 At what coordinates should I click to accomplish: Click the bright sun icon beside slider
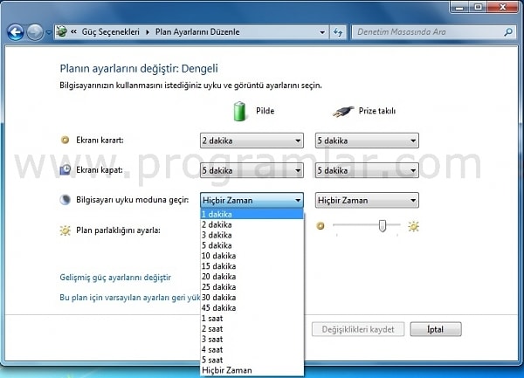pos(413,226)
